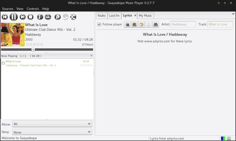Click the Artist input field
Screen dimensions: 236x141
click(183, 24)
